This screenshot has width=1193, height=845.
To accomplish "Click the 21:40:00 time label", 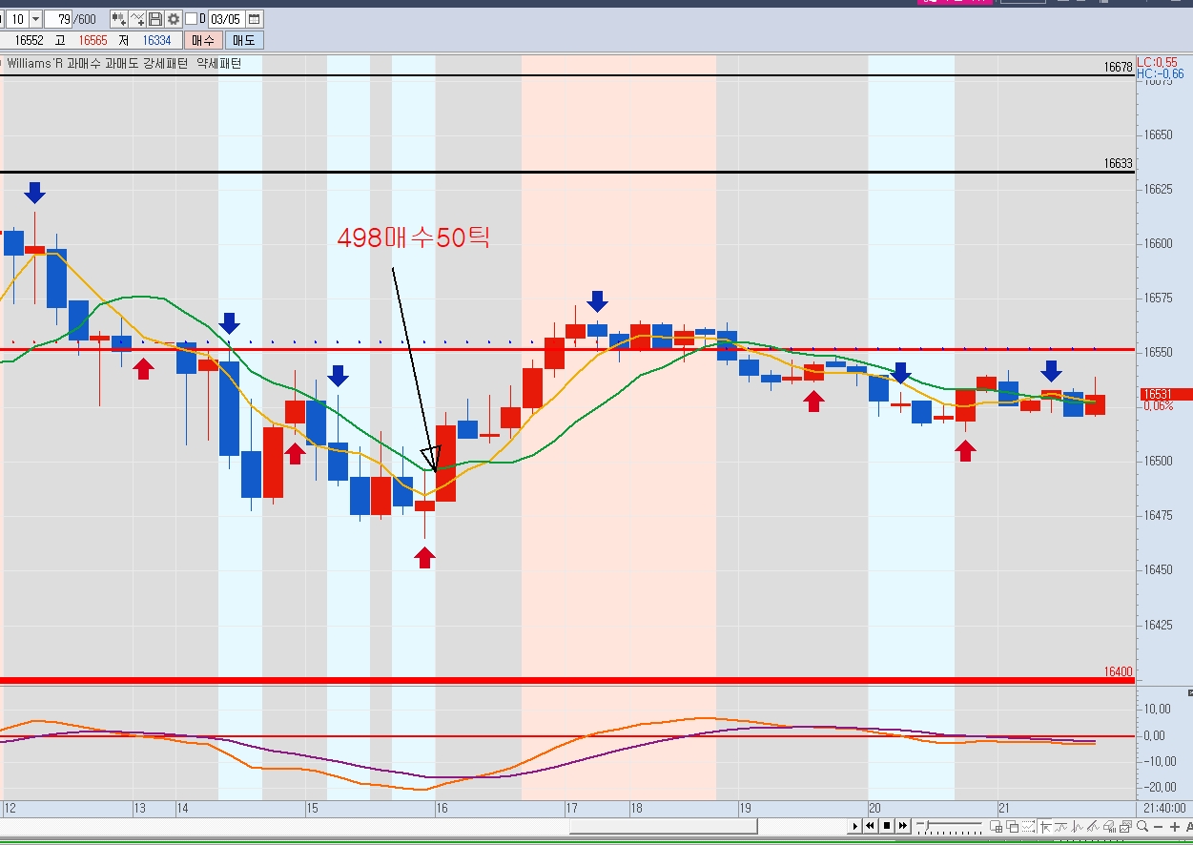I will [x=1163, y=807].
